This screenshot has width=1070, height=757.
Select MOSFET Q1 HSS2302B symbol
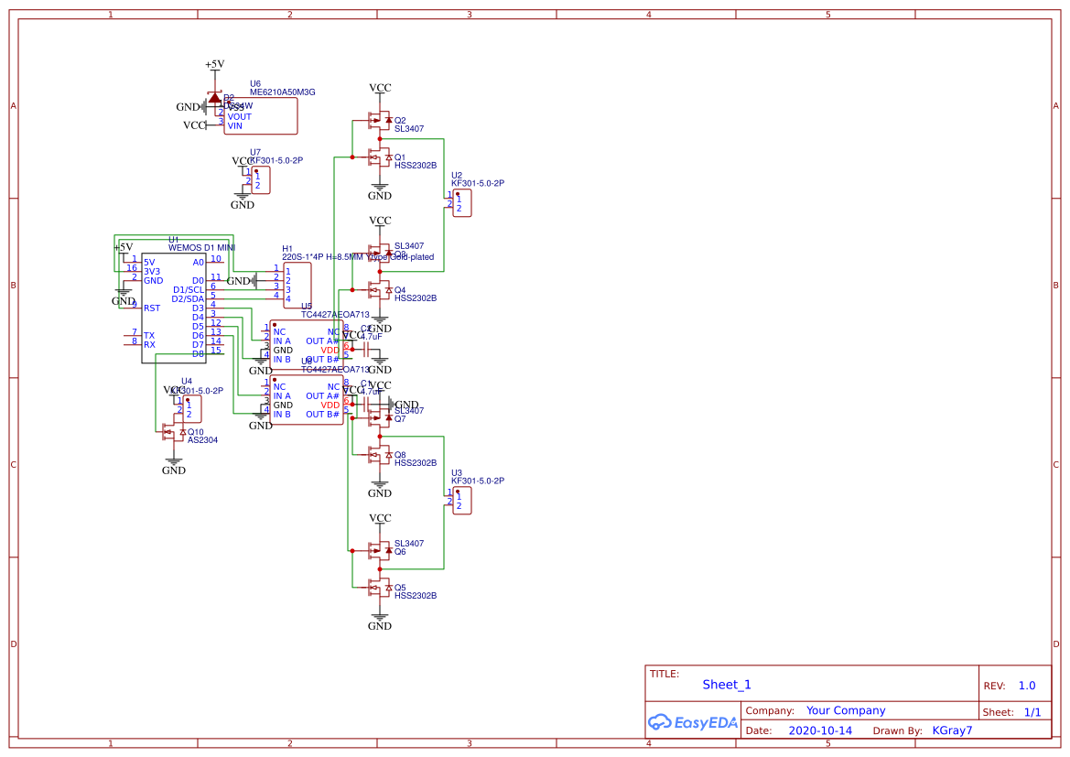click(x=378, y=159)
